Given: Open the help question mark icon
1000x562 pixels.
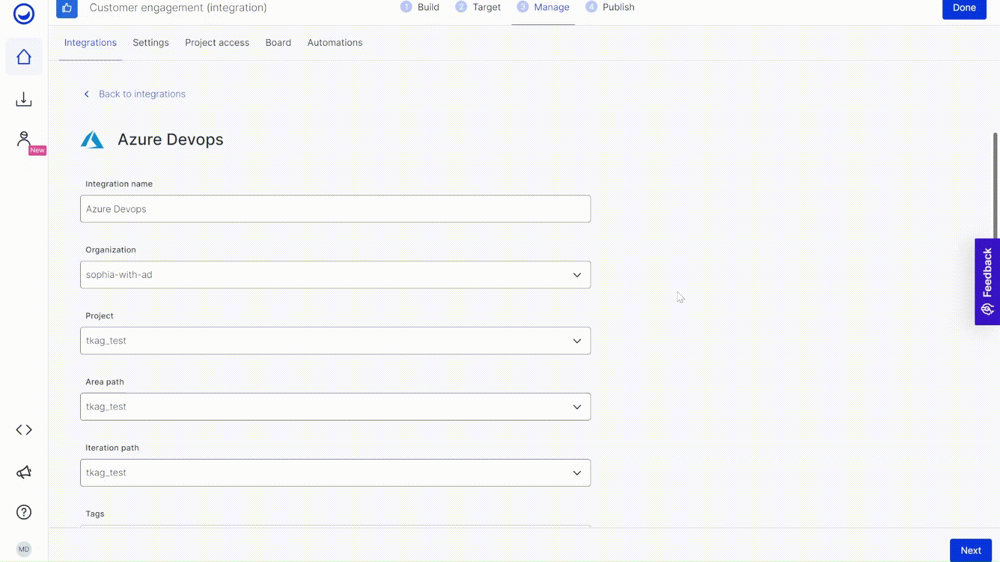Looking at the screenshot, I should pyautogui.click(x=23, y=512).
